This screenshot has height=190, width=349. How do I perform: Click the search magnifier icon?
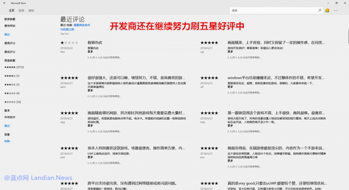coord(320,10)
